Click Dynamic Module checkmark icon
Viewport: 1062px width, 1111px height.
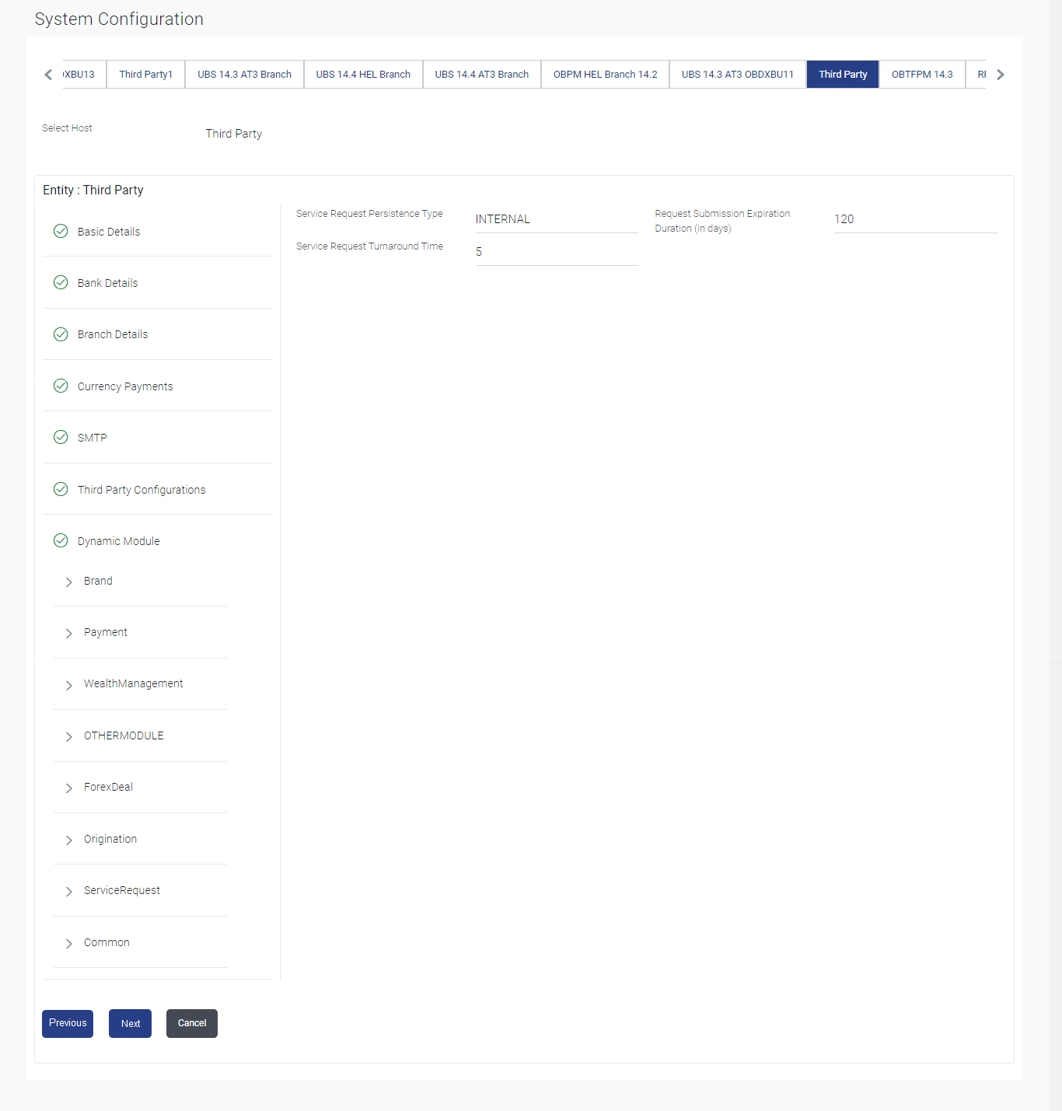[x=61, y=540]
